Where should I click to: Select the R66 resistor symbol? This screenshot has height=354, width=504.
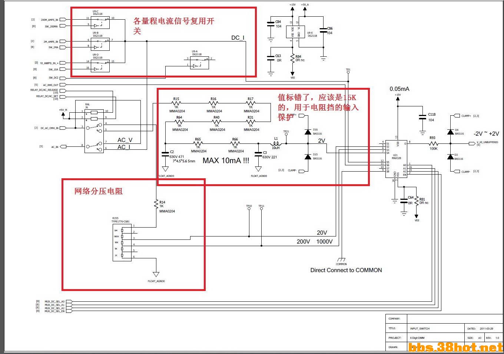pos(235,143)
